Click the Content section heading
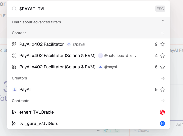 (19, 33)
